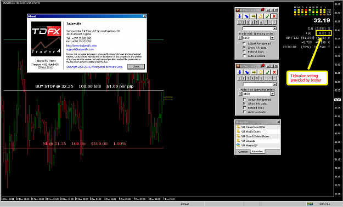Select the BUY STOP @ 32.35 line label

coord(85,87)
